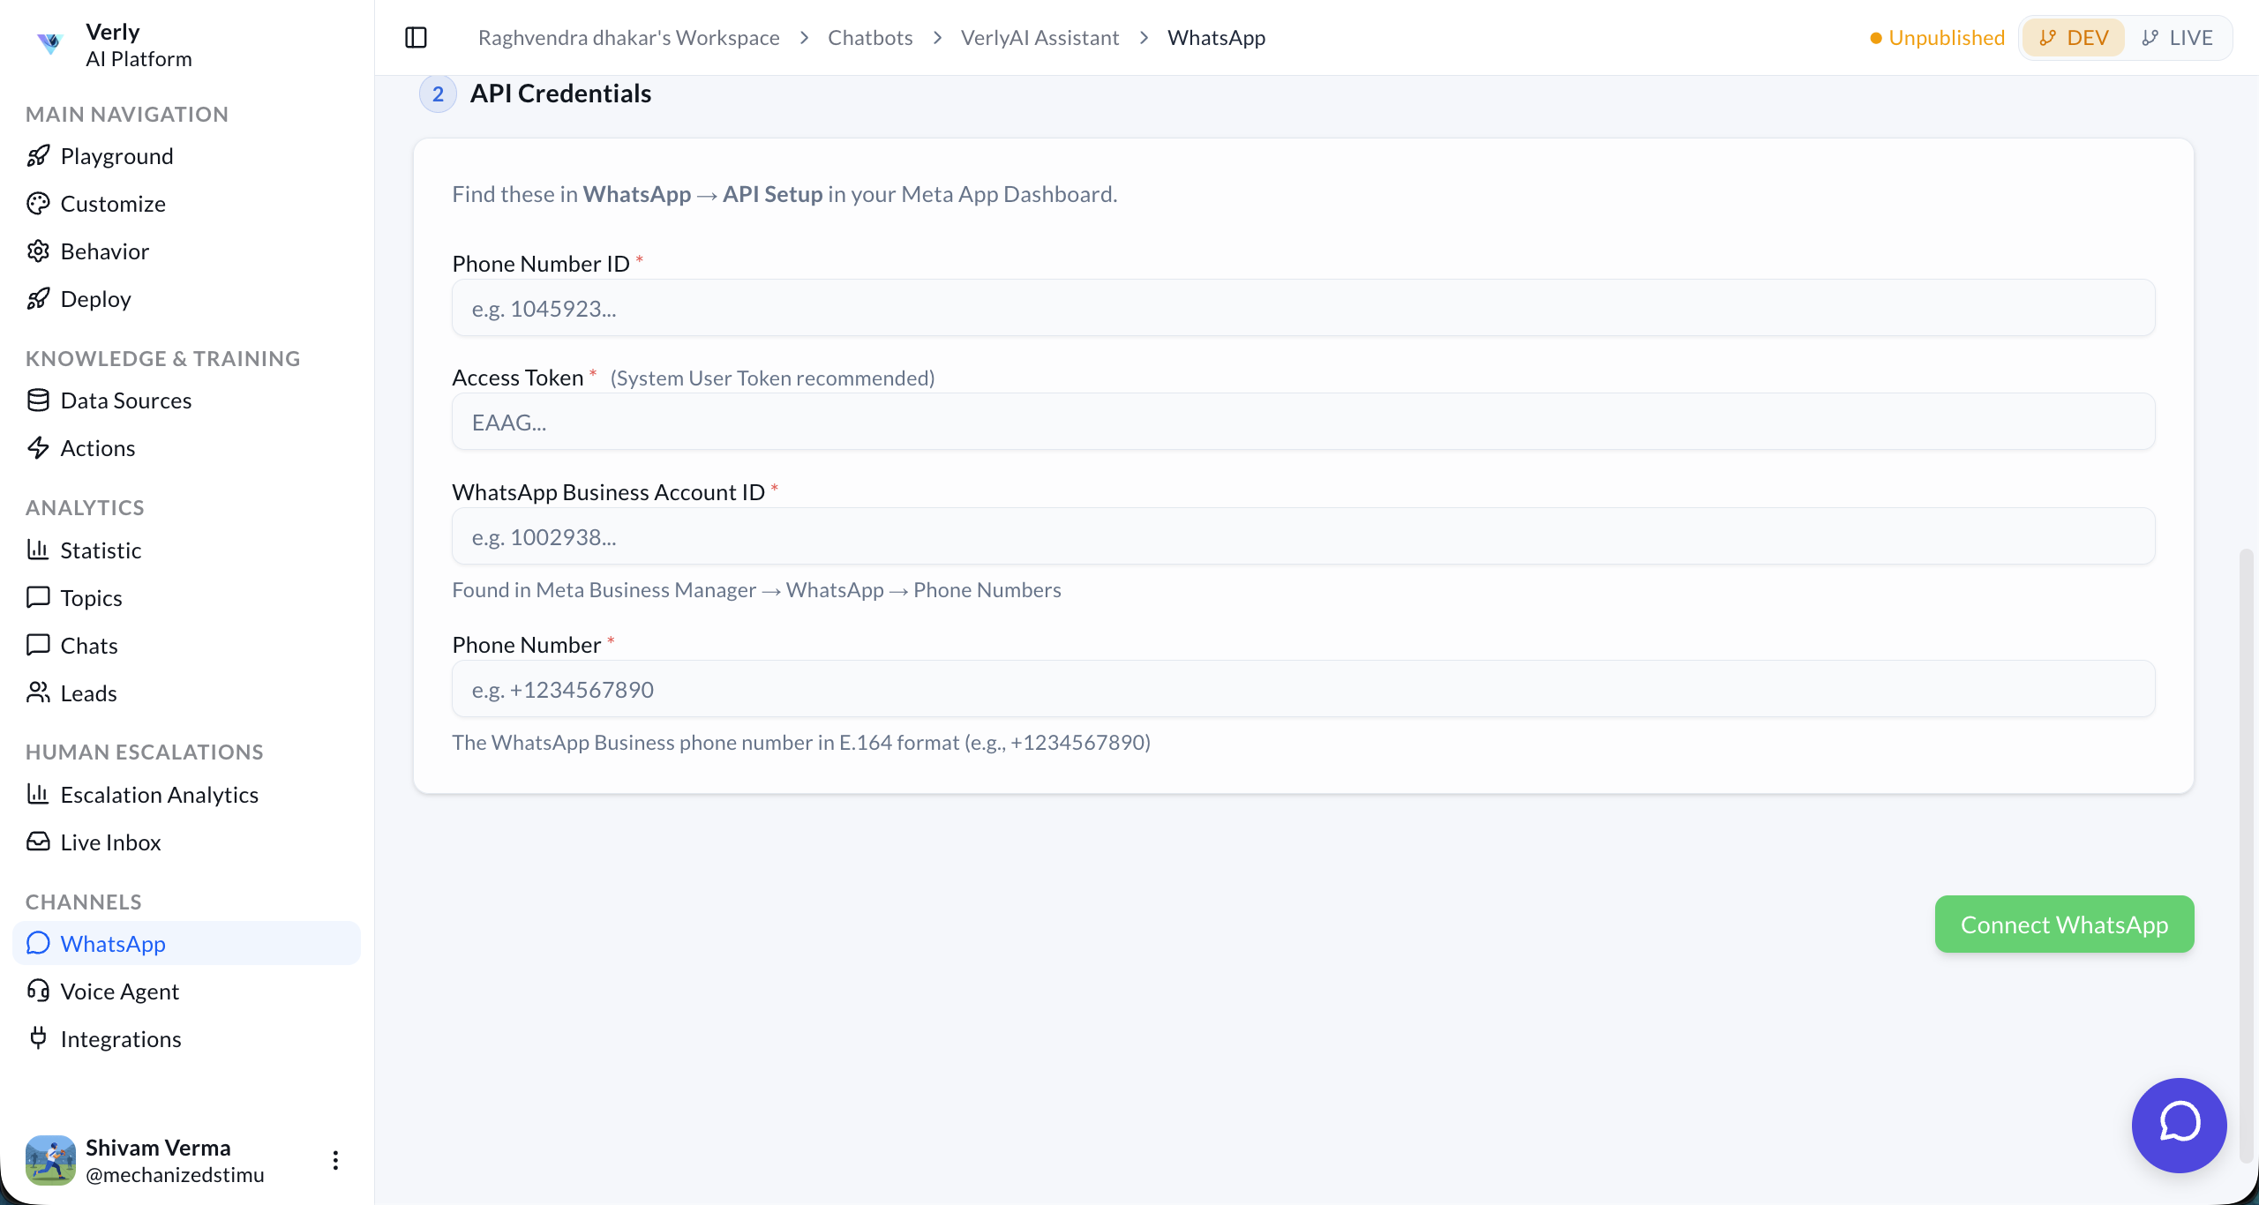Open VerlyAI Assistant from the breadcrumbs
The image size is (2259, 1205).
(1039, 37)
